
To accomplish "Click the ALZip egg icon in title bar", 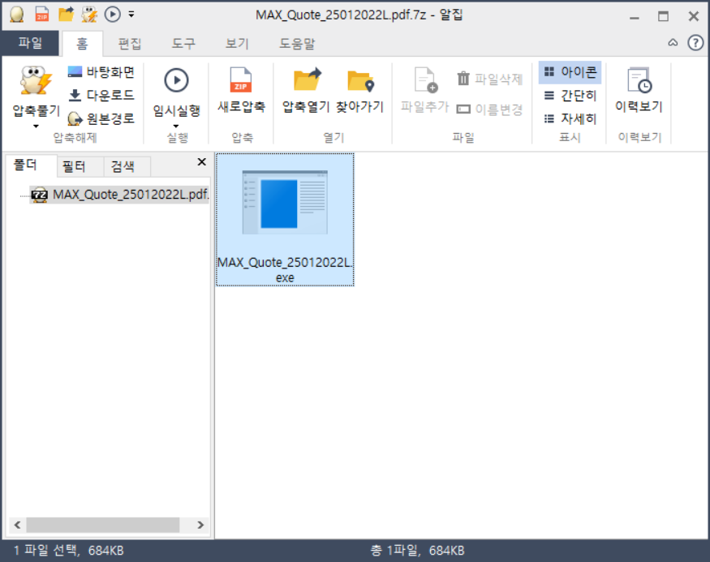I will click(17, 15).
